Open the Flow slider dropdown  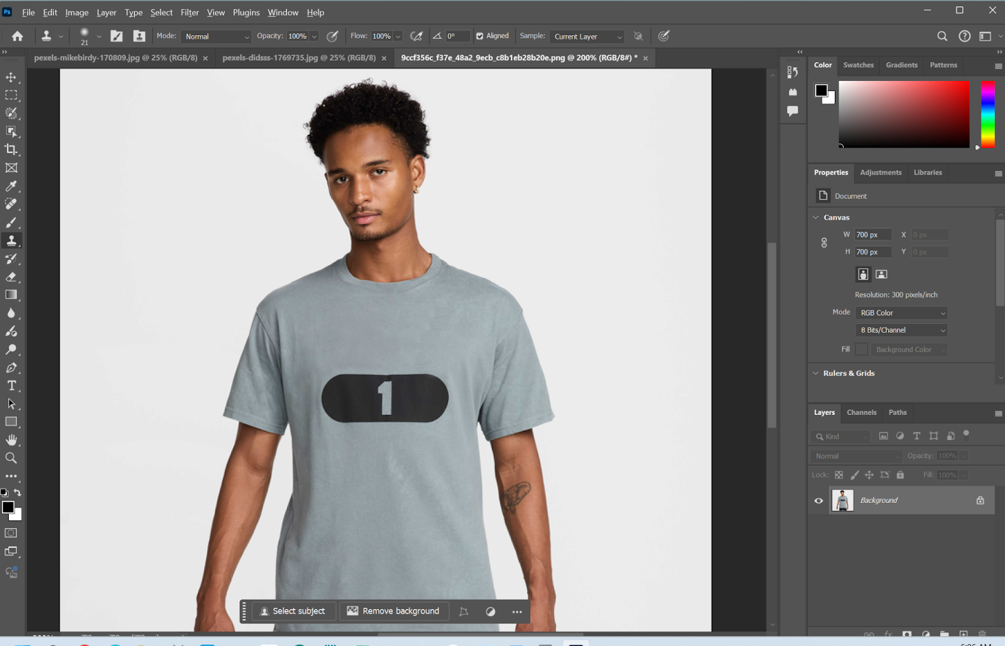(x=398, y=36)
